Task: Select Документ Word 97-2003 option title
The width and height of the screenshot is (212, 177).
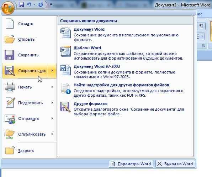Action: click(97, 66)
